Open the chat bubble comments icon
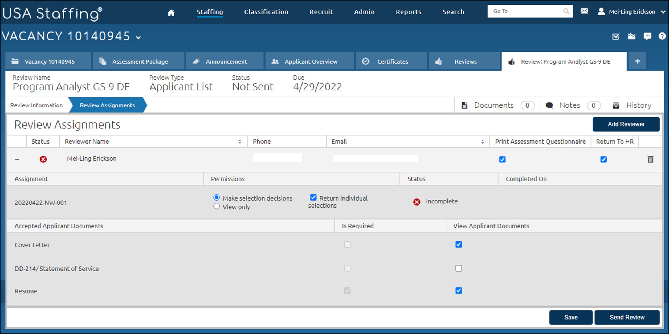The image size is (669, 334). (x=647, y=36)
